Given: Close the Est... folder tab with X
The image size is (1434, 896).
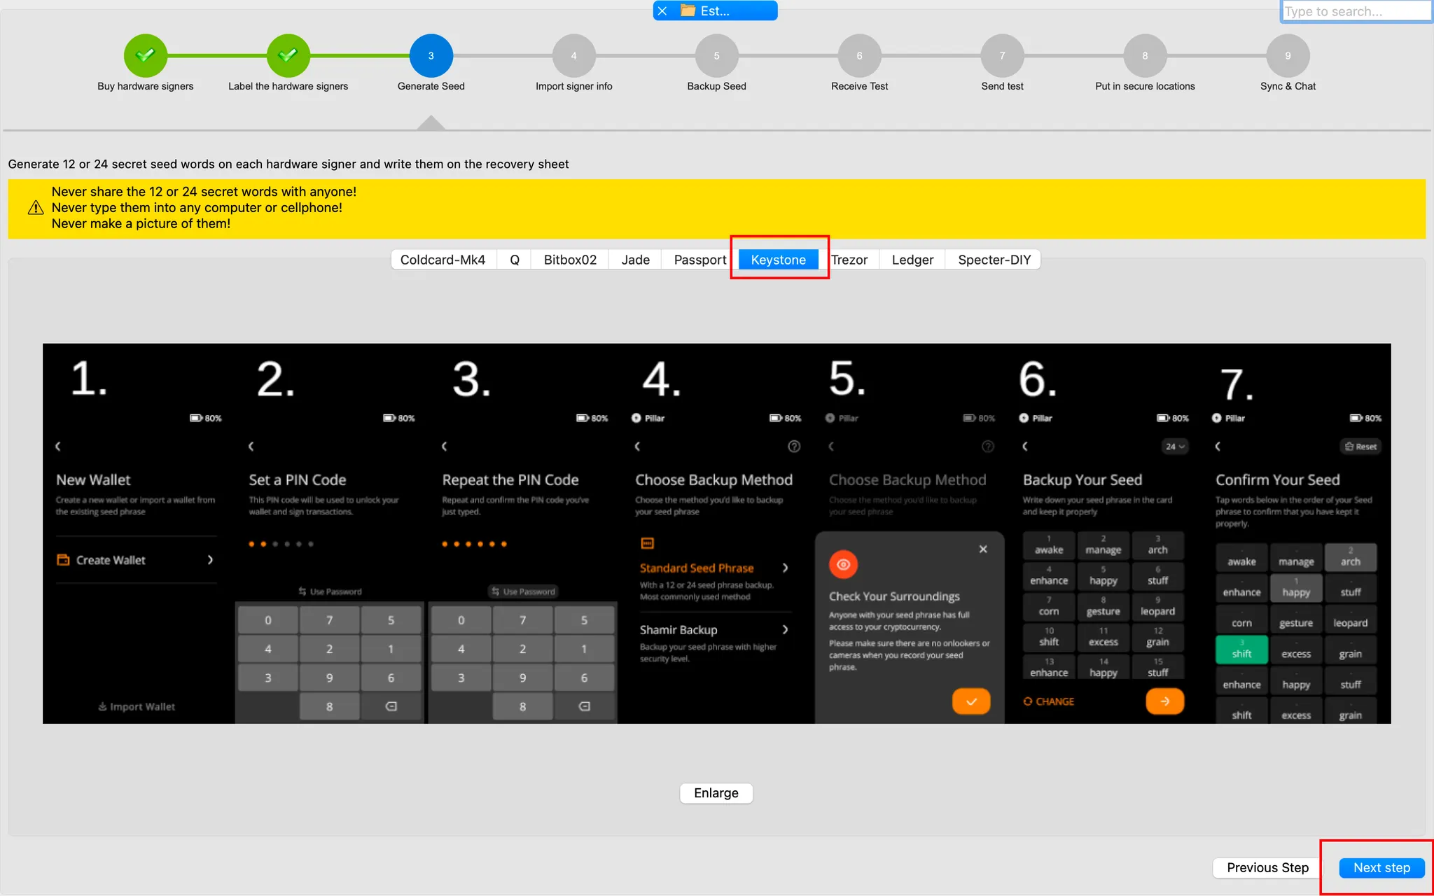Looking at the screenshot, I should click(x=662, y=11).
